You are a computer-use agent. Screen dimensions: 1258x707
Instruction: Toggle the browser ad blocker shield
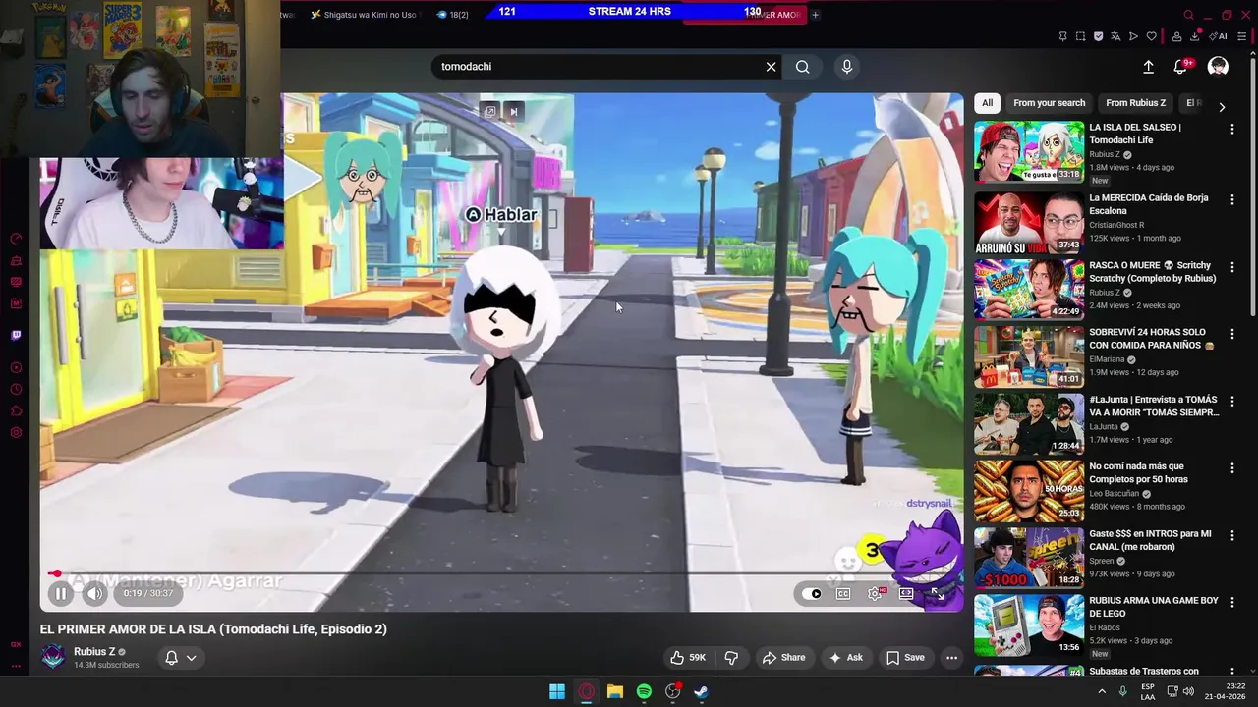tap(1098, 37)
